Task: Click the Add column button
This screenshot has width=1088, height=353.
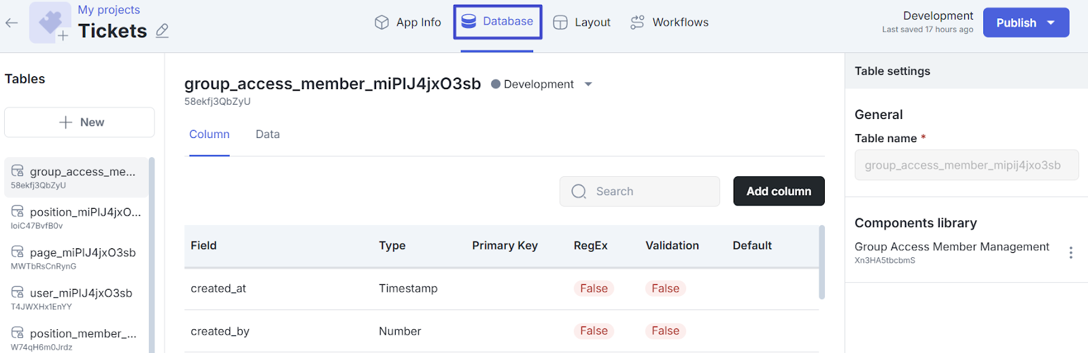Action: (x=779, y=191)
